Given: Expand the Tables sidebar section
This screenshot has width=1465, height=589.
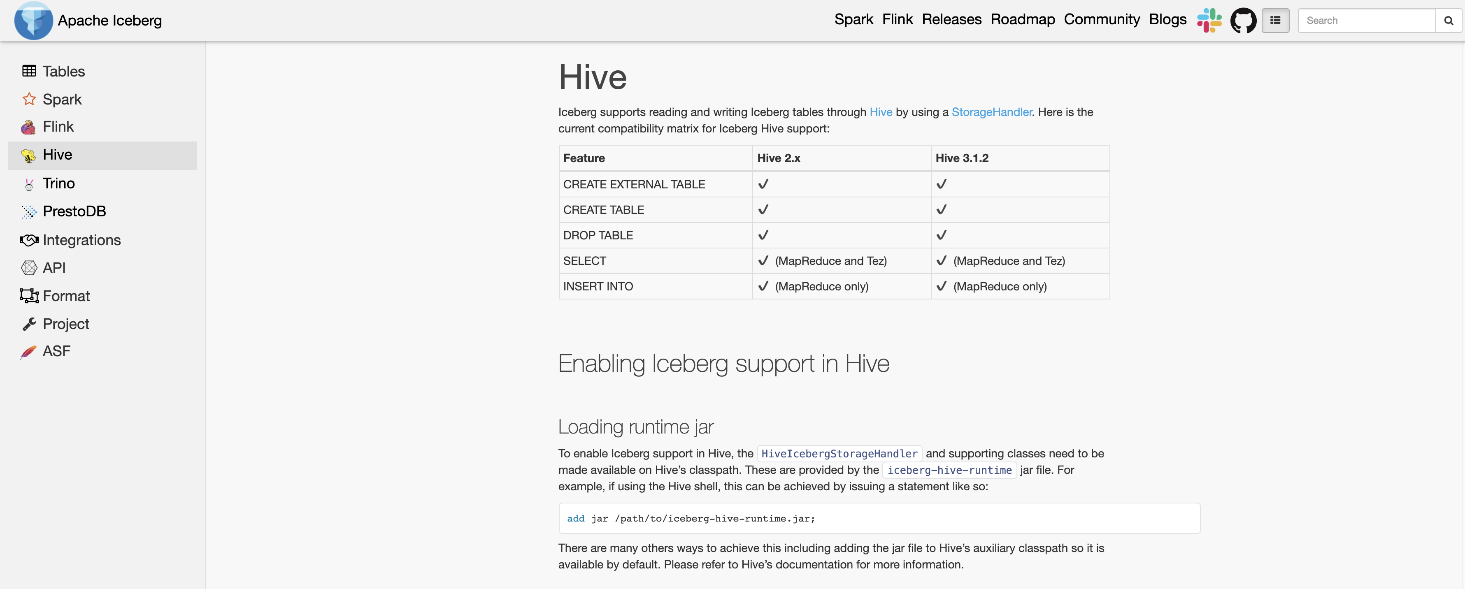Looking at the screenshot, I should 64,71.
